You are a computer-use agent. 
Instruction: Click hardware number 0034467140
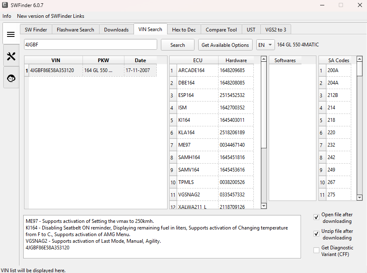pos(236,145)
